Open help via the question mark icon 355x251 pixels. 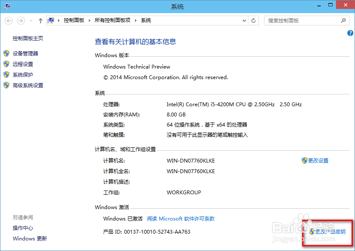(350, 33)
